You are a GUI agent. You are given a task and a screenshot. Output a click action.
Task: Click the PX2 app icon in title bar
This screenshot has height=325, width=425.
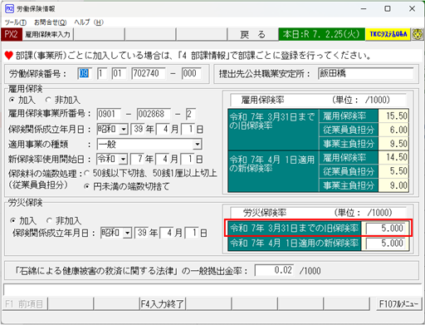9,9
